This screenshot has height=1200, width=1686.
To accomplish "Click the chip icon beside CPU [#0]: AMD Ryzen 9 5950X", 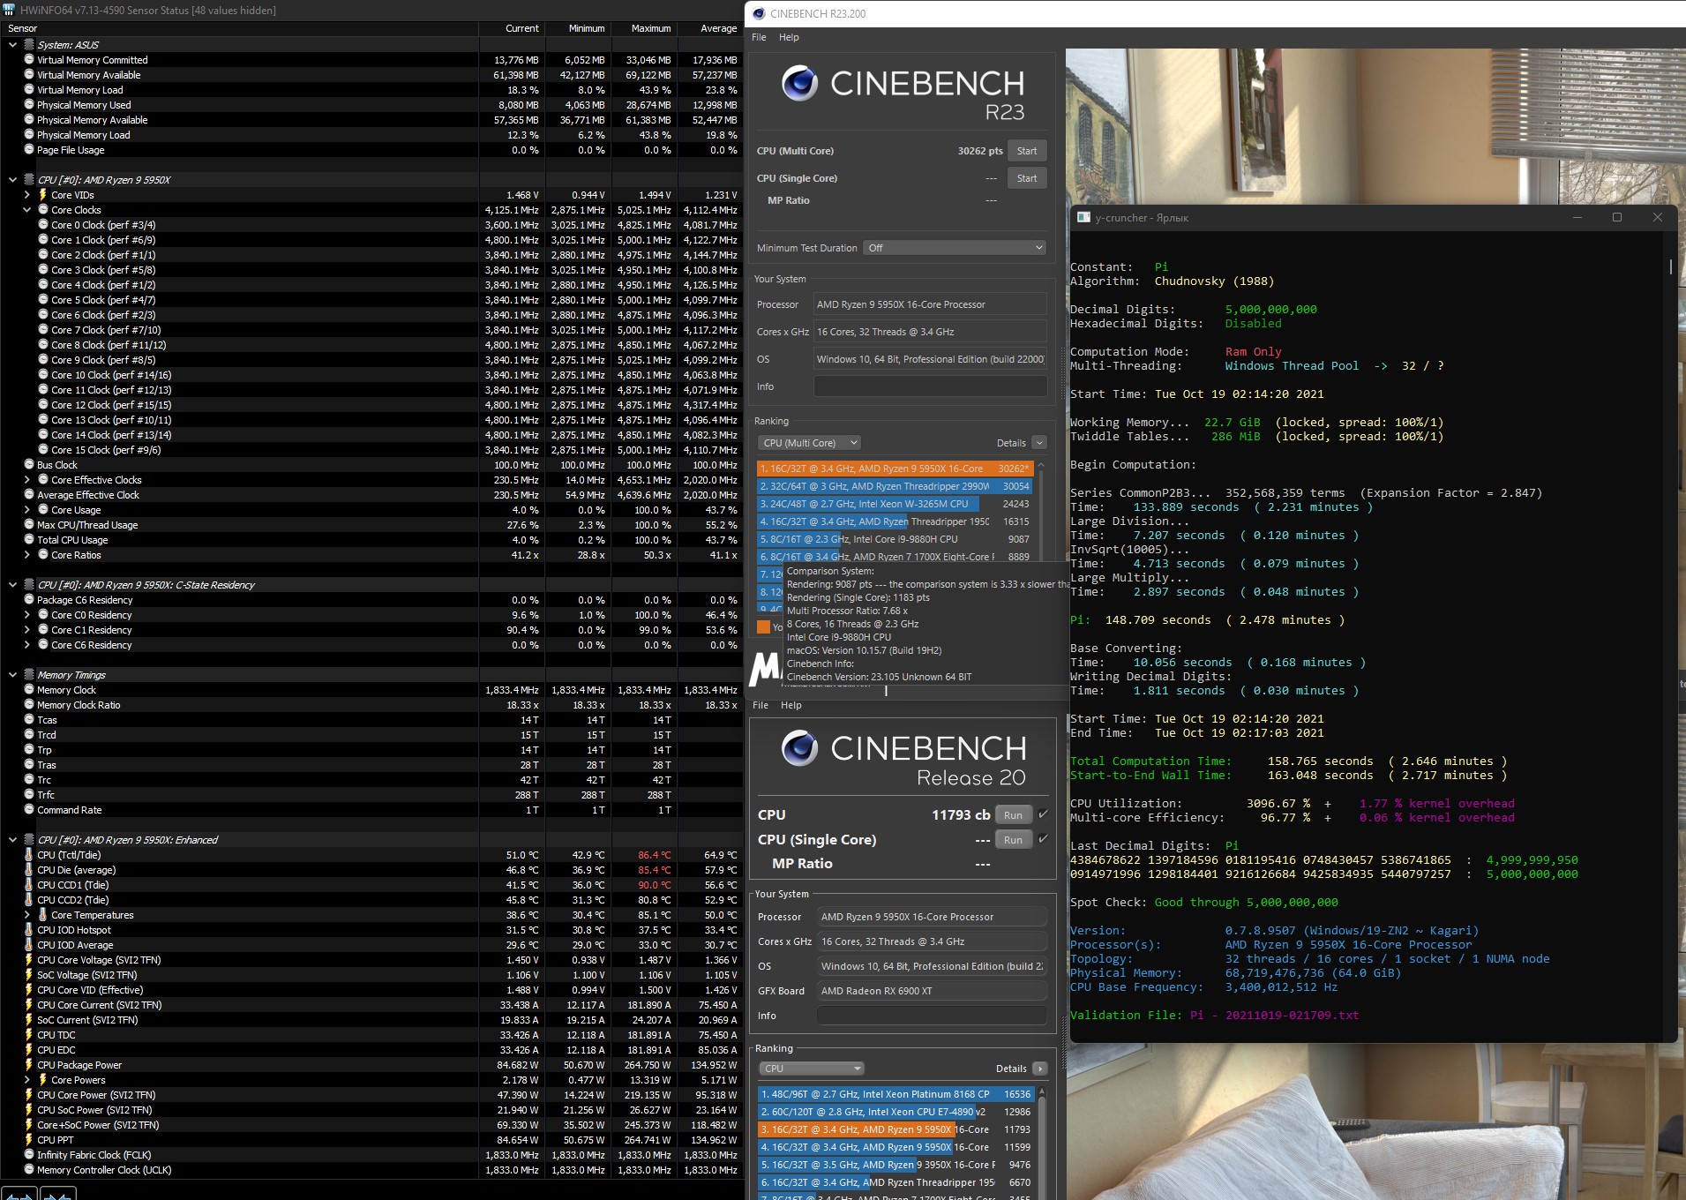I will coord(29,180).
